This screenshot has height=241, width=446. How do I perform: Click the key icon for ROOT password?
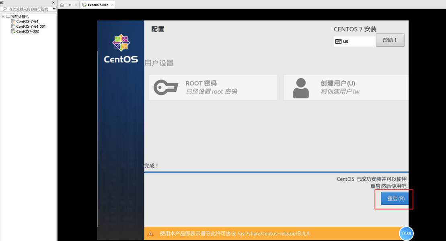coord(166,87)
